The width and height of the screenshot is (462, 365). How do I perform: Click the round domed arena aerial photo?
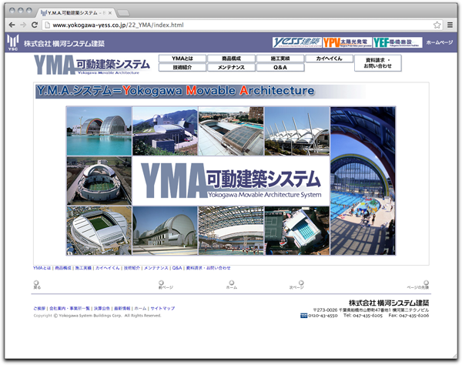pos(99,181)
